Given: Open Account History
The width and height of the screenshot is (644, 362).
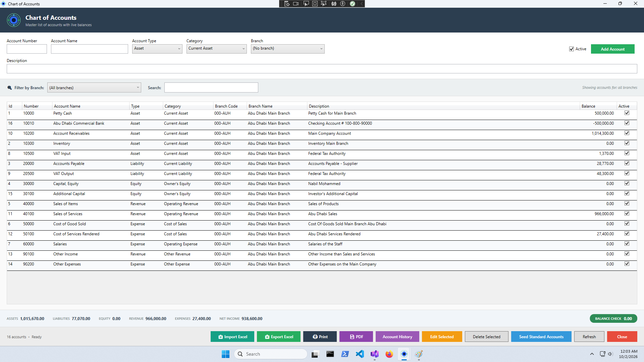Looking at the screenshot, I should coord(397,337).
